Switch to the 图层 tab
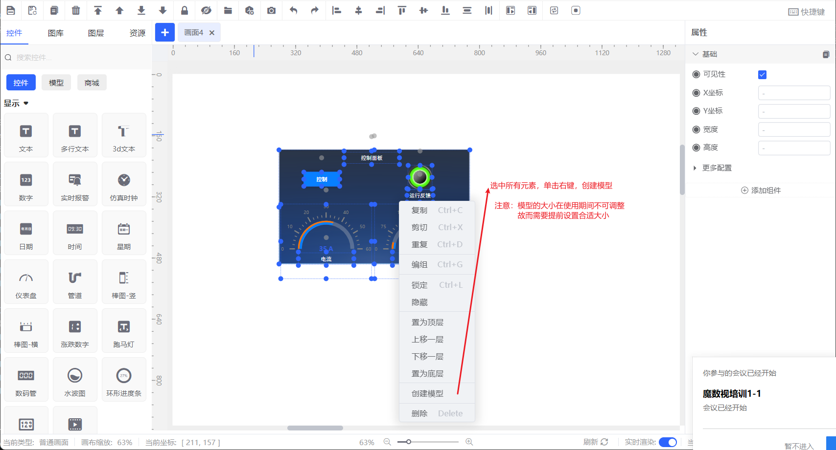836x450 pixels. 96,33
